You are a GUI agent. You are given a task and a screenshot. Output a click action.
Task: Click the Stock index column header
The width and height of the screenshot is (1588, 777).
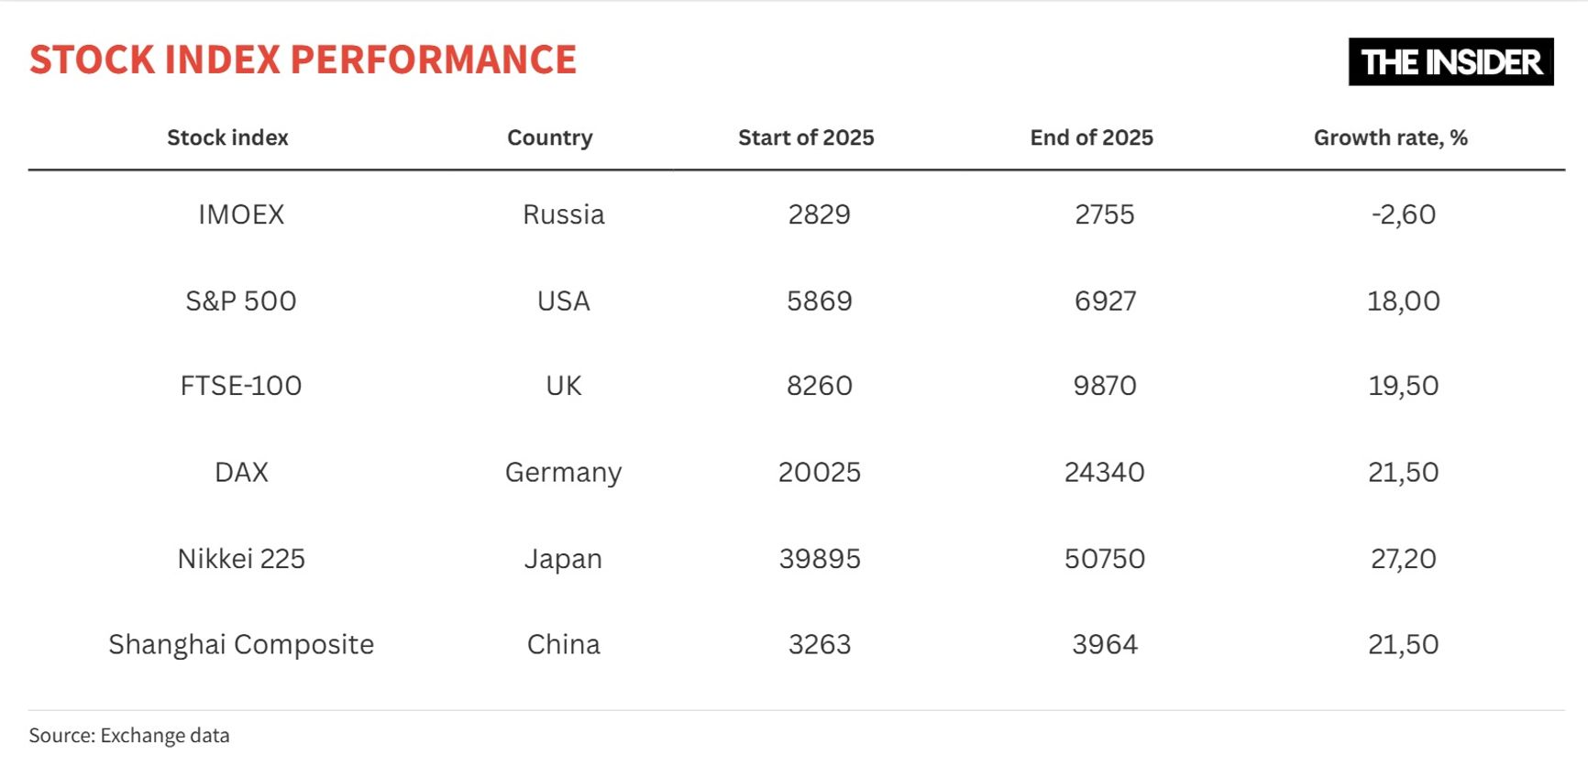(x=227, y=137)
